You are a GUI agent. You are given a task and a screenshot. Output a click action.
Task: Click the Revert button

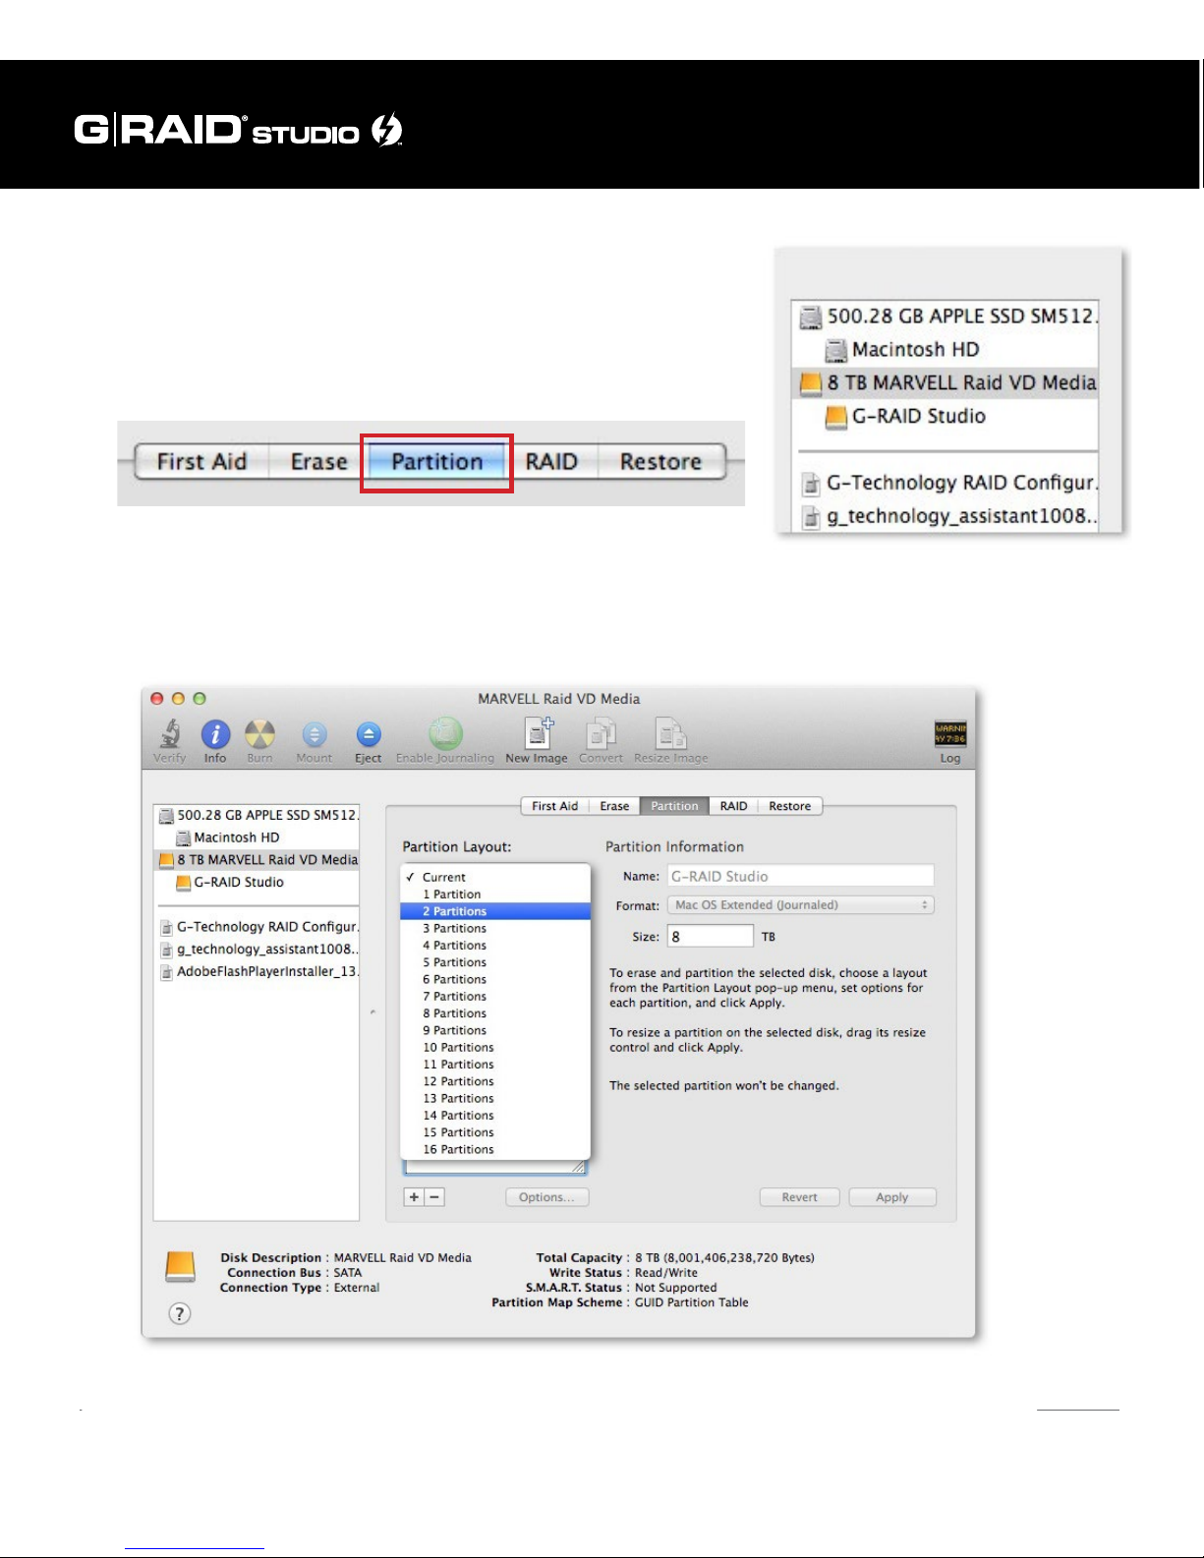799,1197
